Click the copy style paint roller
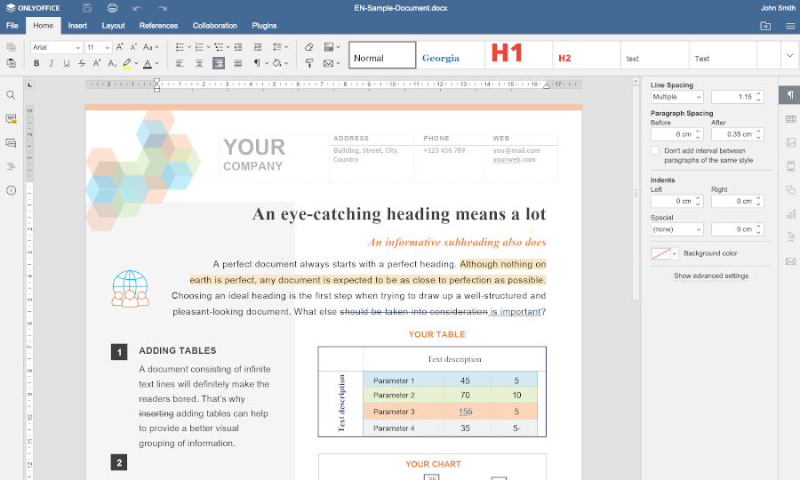Viewport: 800px width, 480px height. [x=308, y=63]
